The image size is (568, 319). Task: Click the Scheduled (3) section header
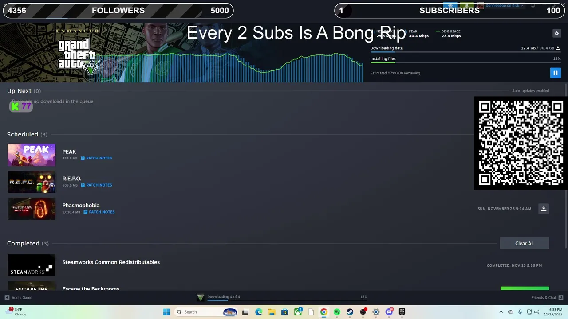27,134
